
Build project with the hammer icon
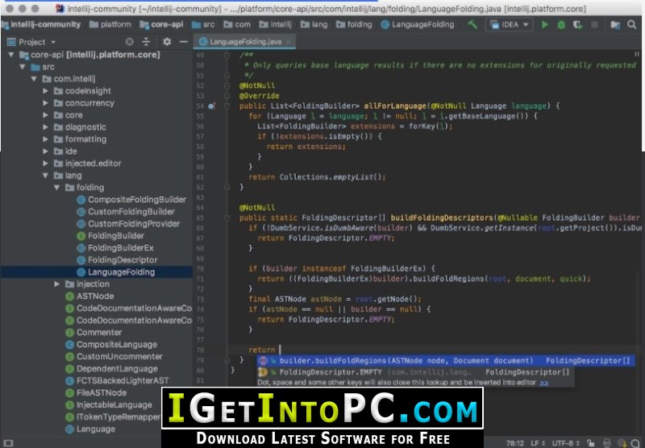point(472,25)
